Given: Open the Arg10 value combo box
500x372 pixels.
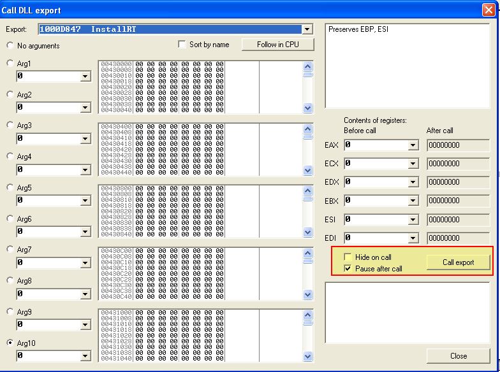Looking at the screenshot, I should pyautogui.click(x=85, y=356).
